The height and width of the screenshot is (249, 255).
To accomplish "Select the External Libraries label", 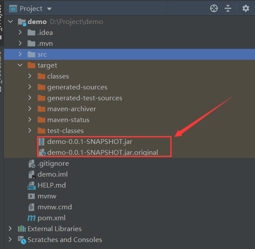I will [x=55, y=229].
